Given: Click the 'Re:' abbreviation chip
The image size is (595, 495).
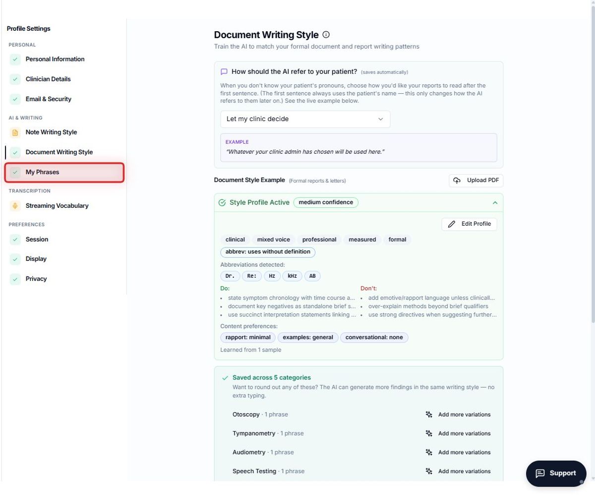Looking at the screenshot, I should pos(252,276).
